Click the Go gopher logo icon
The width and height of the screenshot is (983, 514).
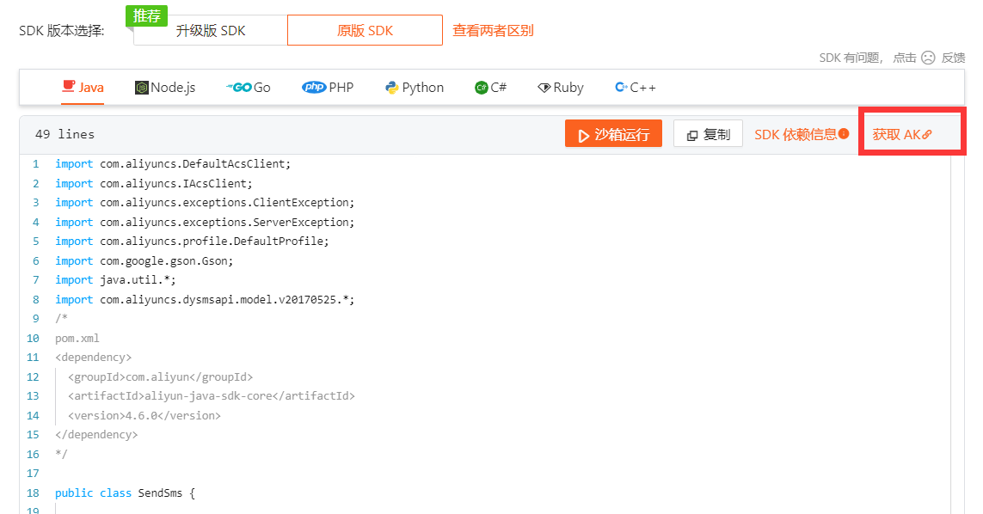point(239,88)
